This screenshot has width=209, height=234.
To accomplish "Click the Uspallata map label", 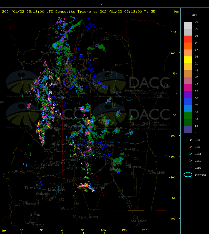I will point(49,52).
